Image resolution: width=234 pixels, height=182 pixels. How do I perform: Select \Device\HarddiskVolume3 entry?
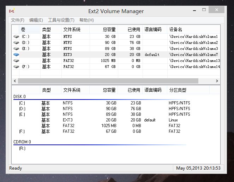point(193,49)
